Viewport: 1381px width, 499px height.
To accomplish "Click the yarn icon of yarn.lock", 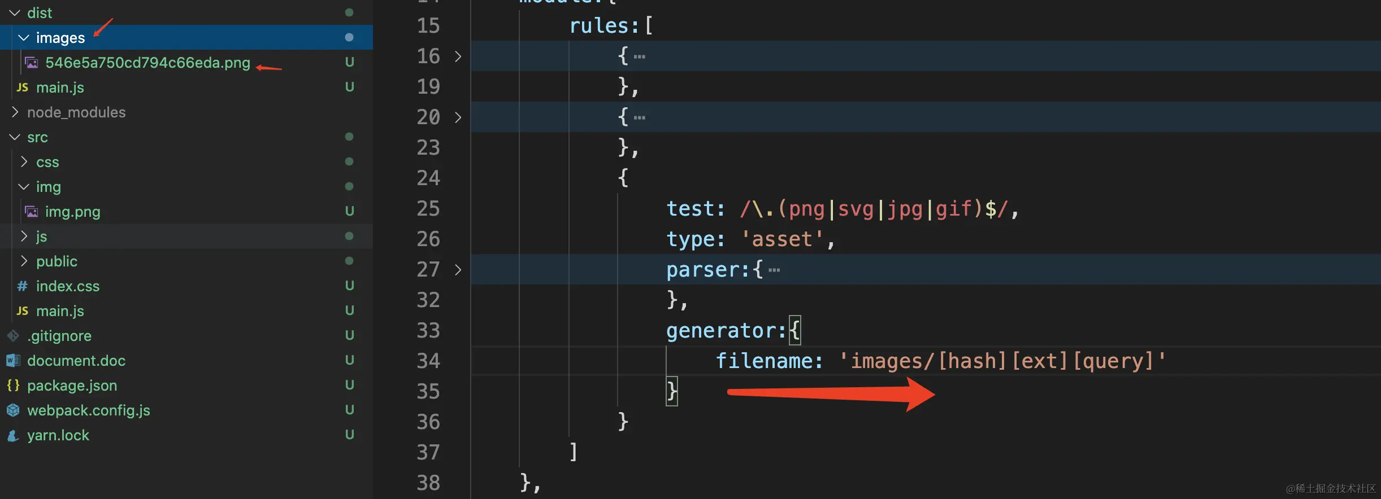I will pos(14,435).
